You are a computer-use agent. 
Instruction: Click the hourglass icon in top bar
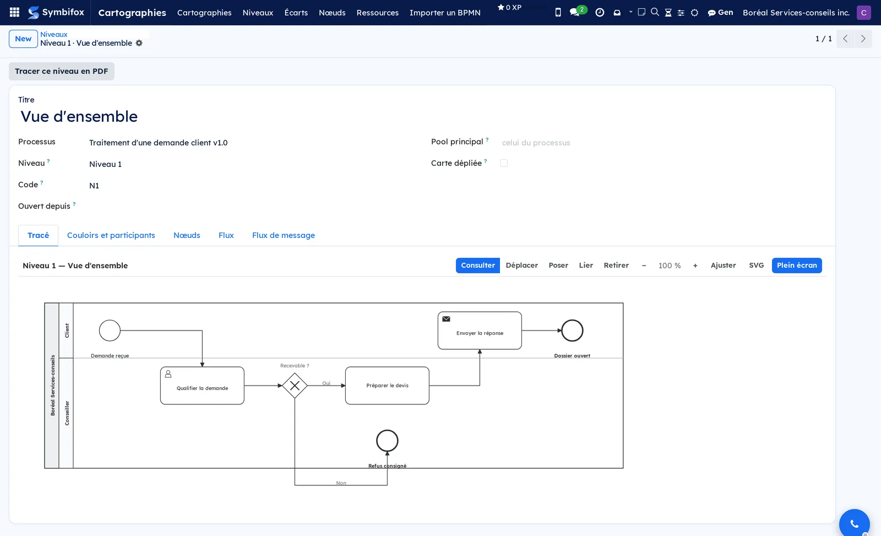(x=668, y=12)
